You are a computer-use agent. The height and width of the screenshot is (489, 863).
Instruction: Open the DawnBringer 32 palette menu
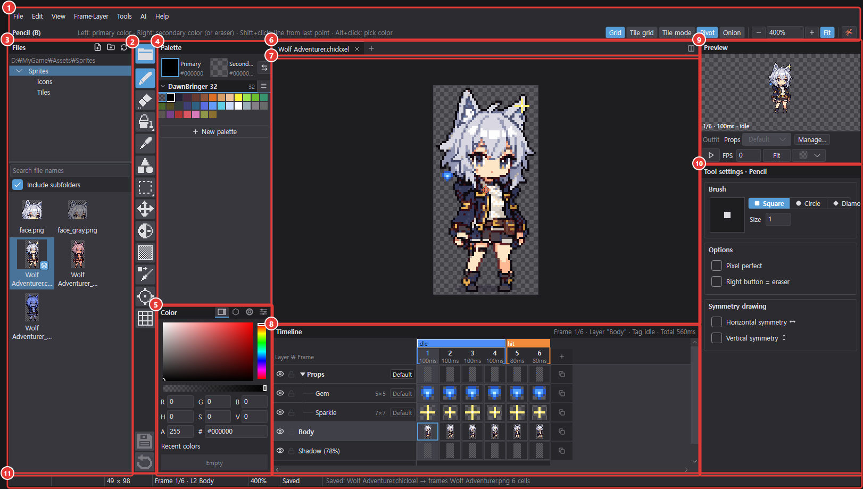point(263,86)
